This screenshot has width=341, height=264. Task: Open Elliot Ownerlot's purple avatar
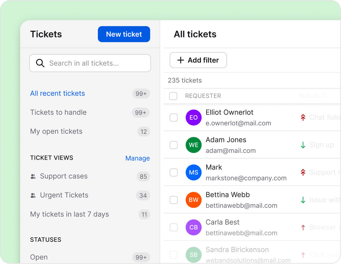pyautogui.click(x=193, y=117)
